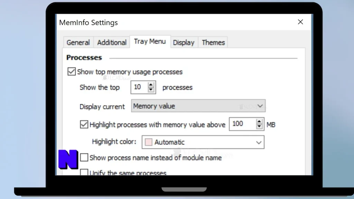Image resolution: width=354 pixels, height=199 pixels.
Task: Enable Show process name instead of module name
Action: tap(84, 157)
